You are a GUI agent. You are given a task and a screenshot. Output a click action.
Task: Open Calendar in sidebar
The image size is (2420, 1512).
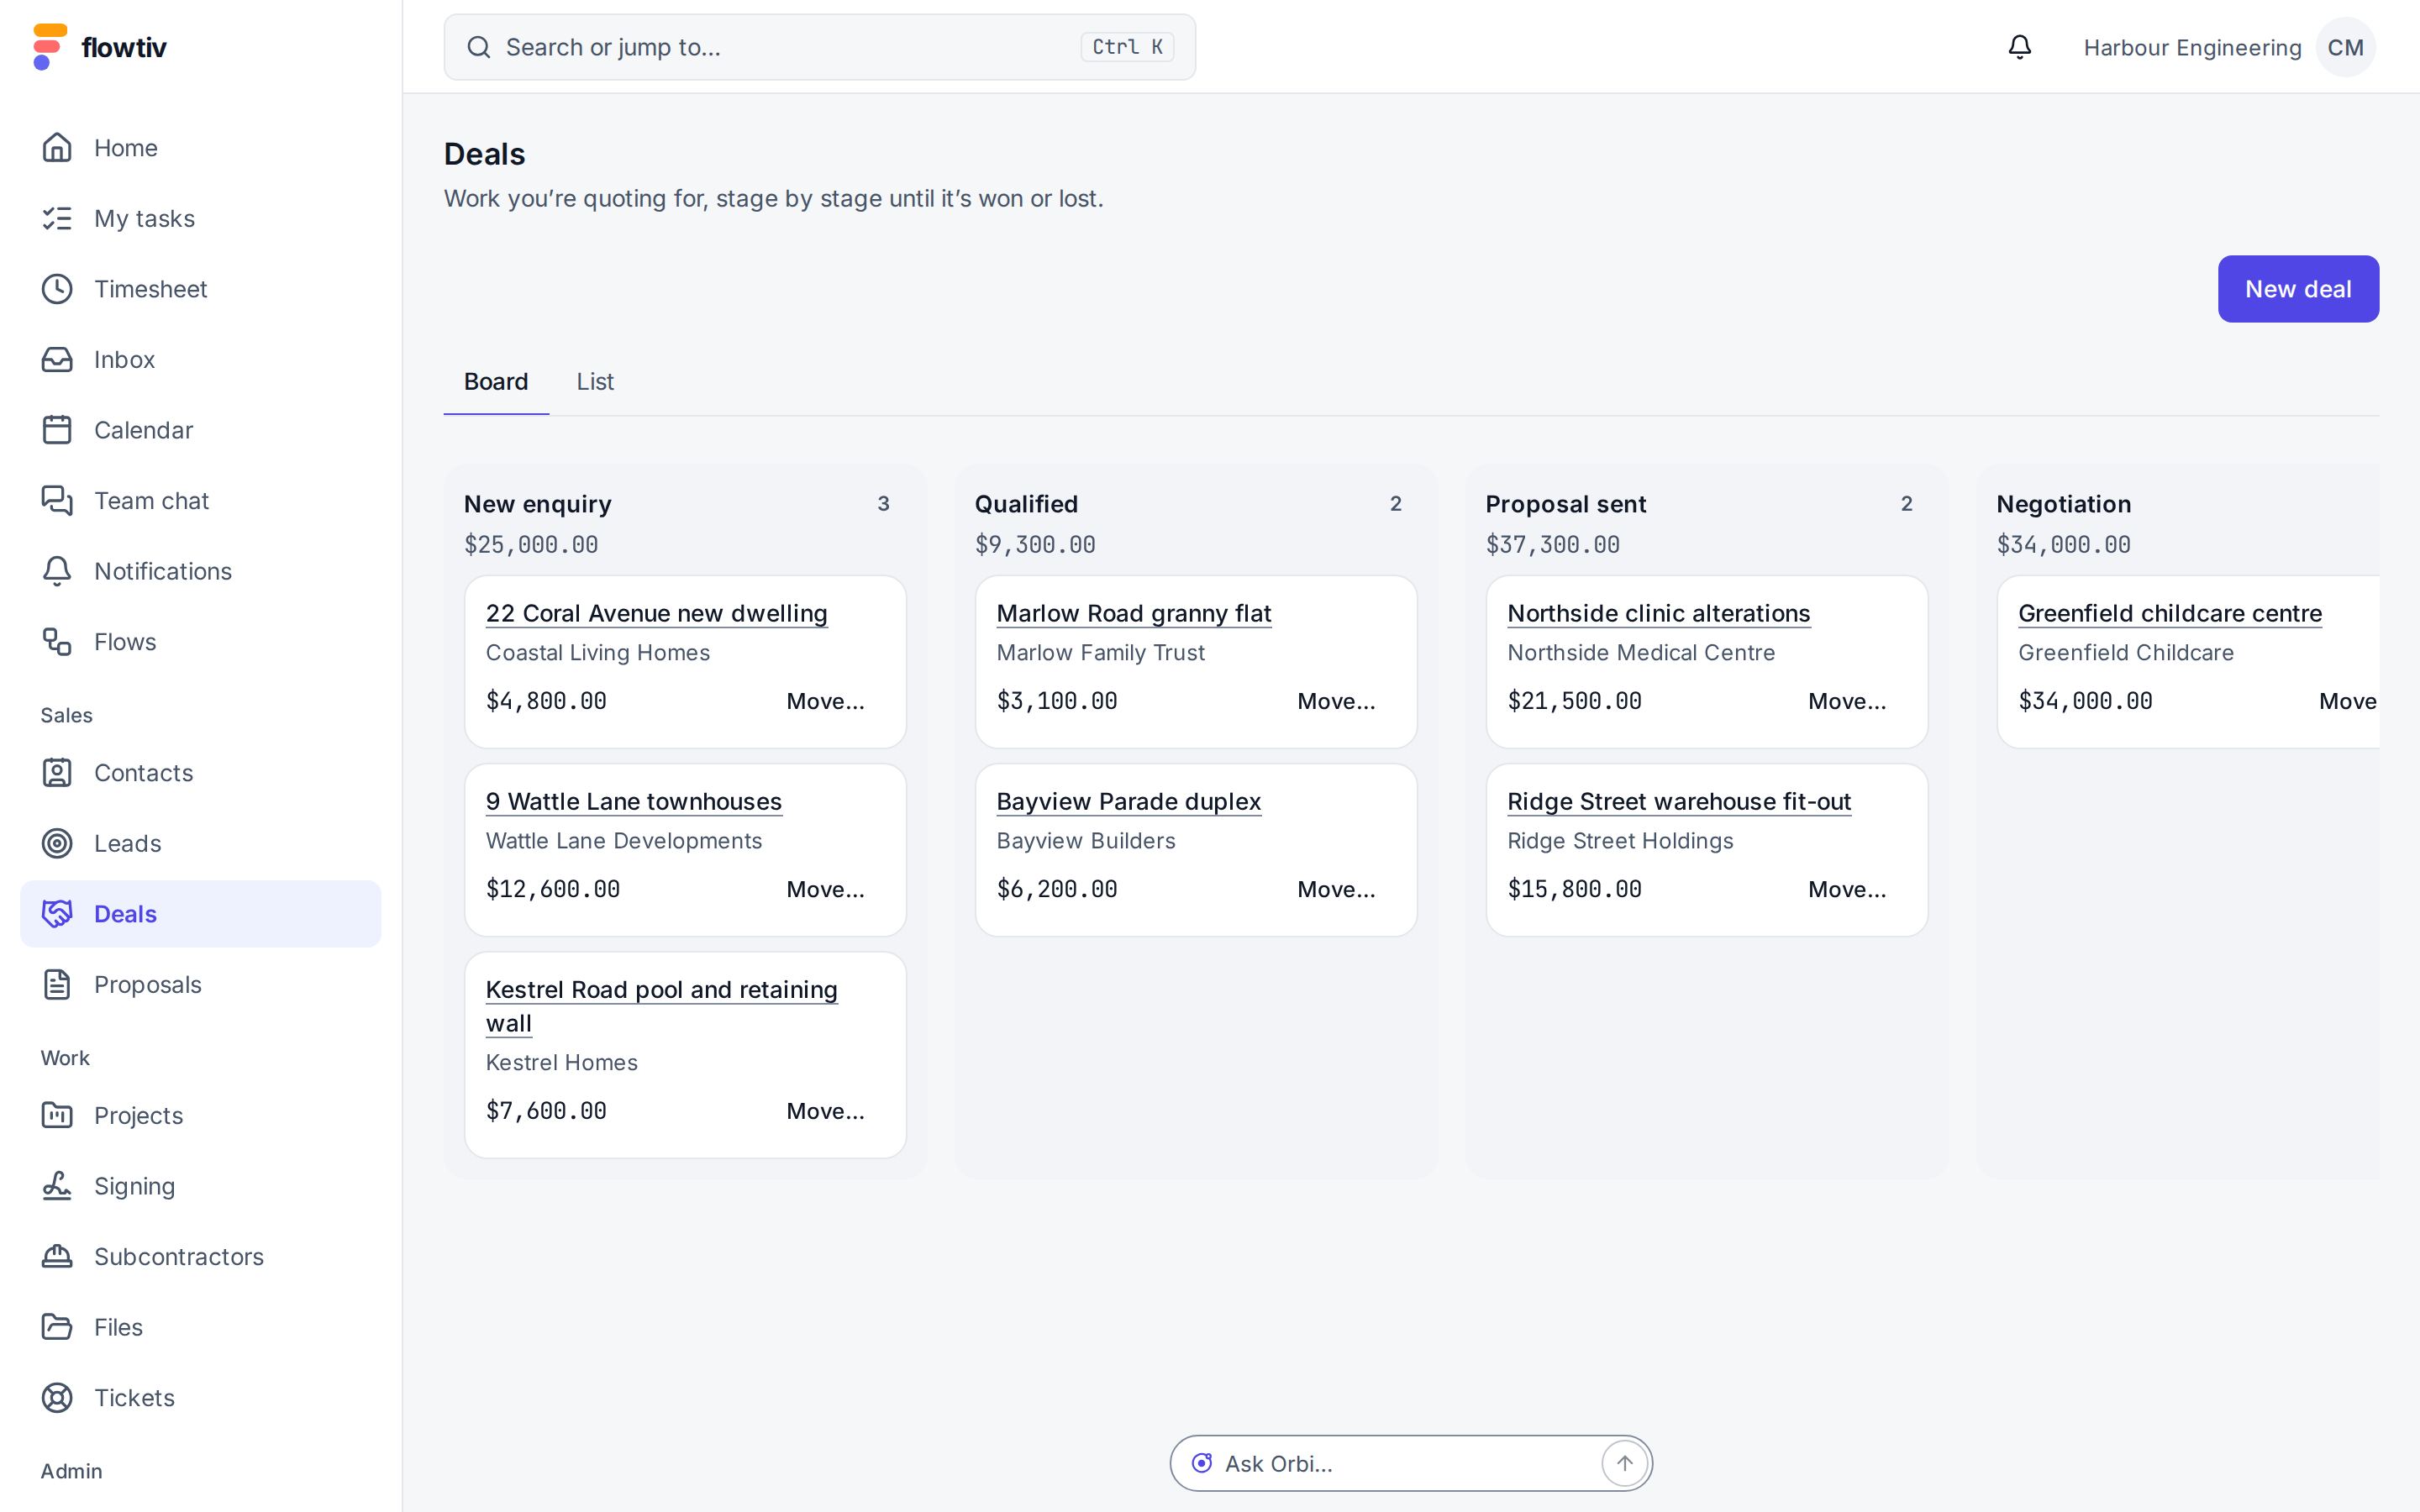[x=200, y=430]
